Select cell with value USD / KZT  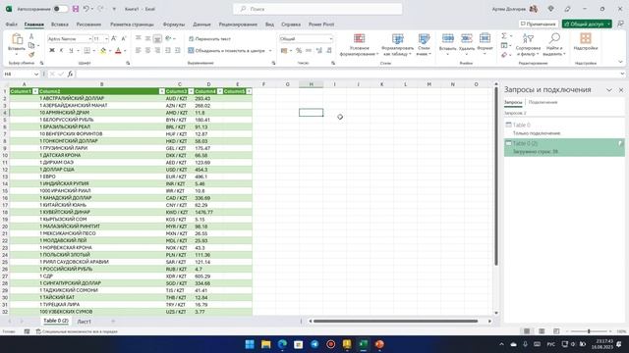pyautogui.click(x=179, y=170)
